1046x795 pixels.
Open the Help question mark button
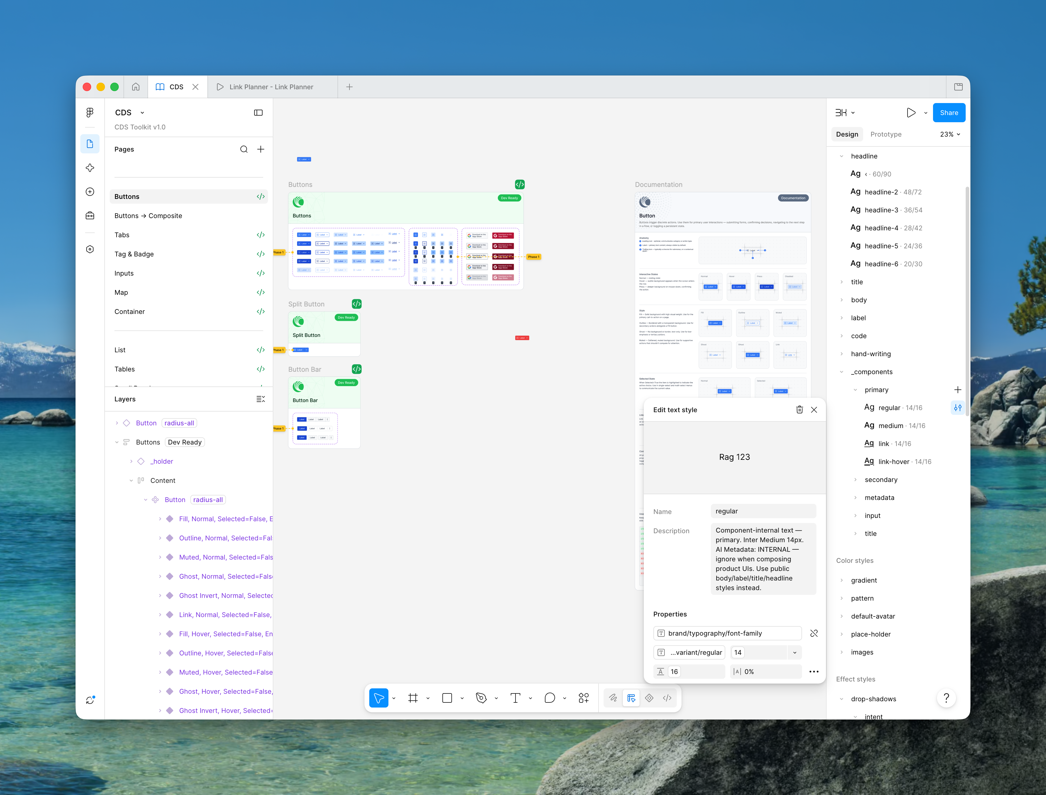(946, 699)
